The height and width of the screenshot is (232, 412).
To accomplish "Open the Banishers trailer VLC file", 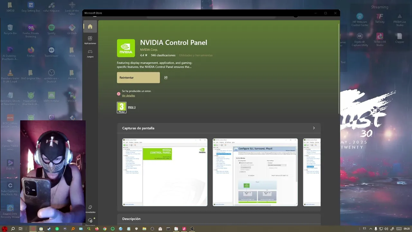I will click(x=10, y=76).
